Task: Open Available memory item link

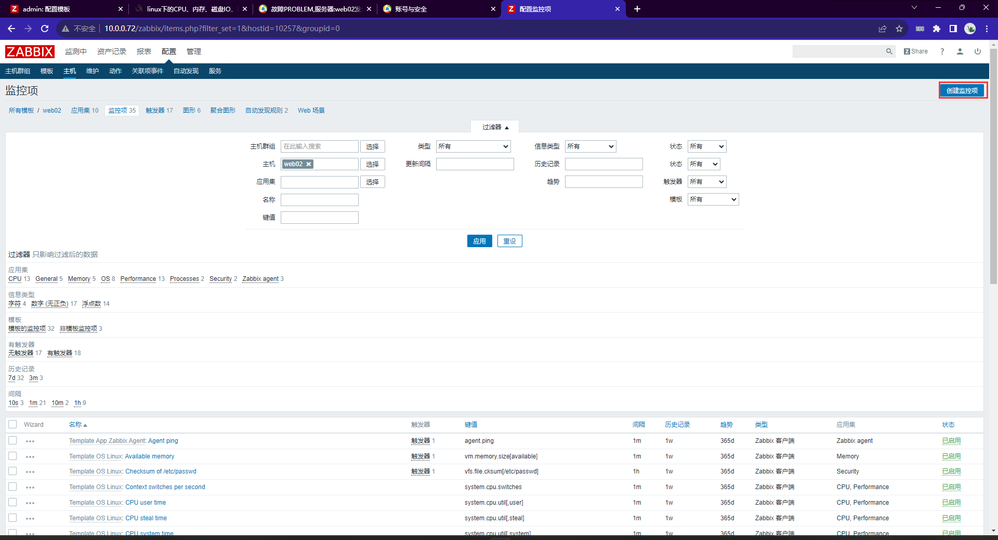Action: tap(150, 456)
